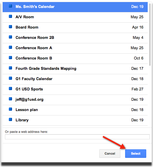This screenshot has height=167, width=153.
Task: Select the jeff@g1usd.org calendar entry
Action: pyautogui.click(x=75, y=100)
